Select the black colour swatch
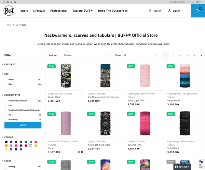Viewport: 205px width, 170px height. 6,142
